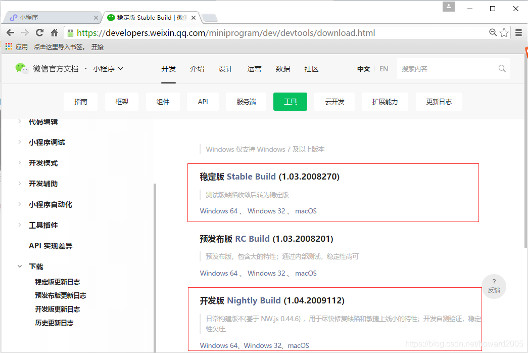This screenshot has height=353, width=528.
Task: Click the browser address bar URL
Action: tap(226, 33)
